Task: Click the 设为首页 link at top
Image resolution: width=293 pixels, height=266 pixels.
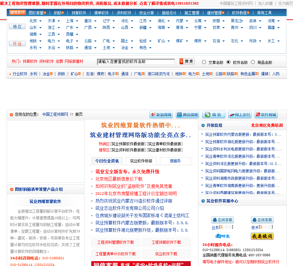Action: [285, 3]
